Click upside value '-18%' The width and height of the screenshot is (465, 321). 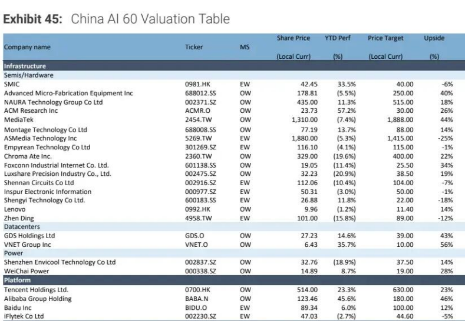tap(446, 200)
